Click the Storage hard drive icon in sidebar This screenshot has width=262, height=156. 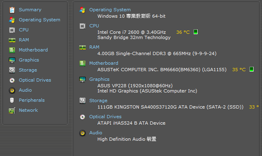point(12,70)
